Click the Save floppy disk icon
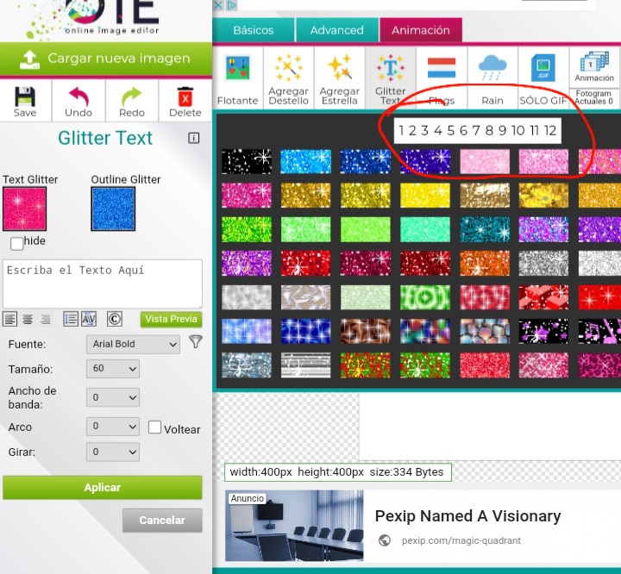This screenshot has height=574, width=621. [25, 96]
